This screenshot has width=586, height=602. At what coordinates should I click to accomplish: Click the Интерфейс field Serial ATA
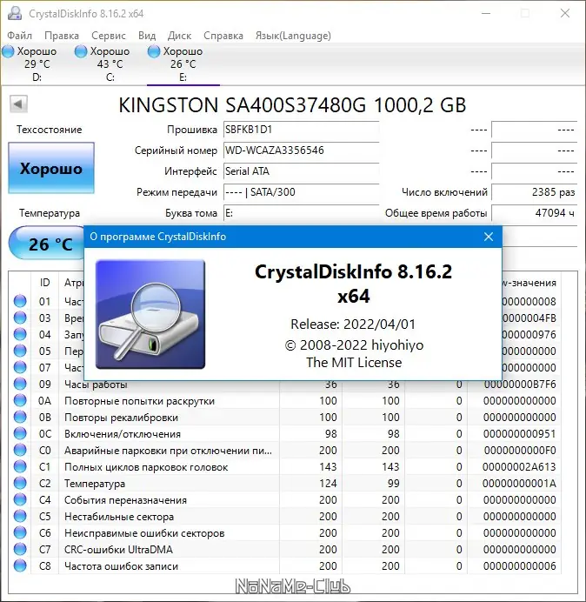[301, 171]
